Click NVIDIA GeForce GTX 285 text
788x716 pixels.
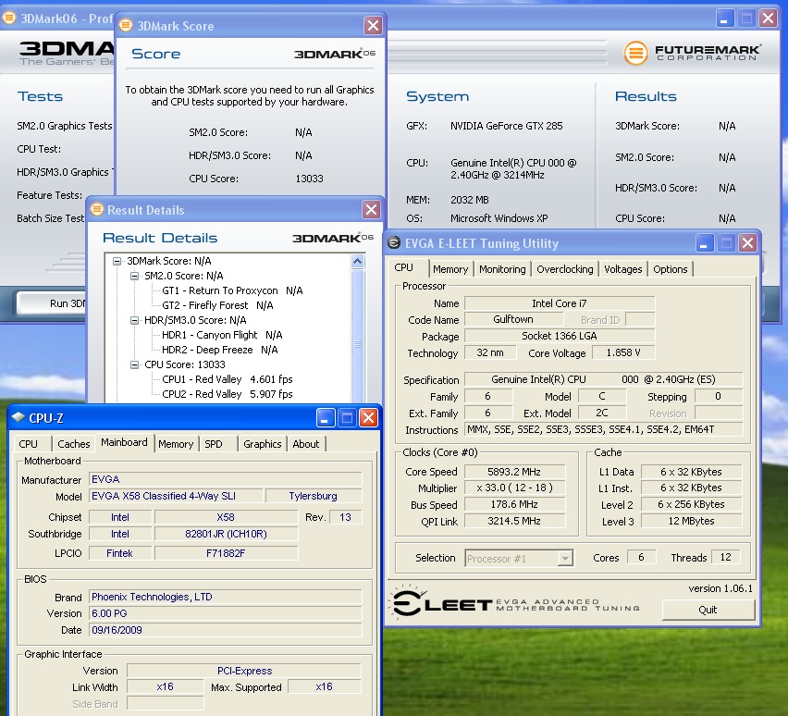pyautogui.click(x=507, y=126)
